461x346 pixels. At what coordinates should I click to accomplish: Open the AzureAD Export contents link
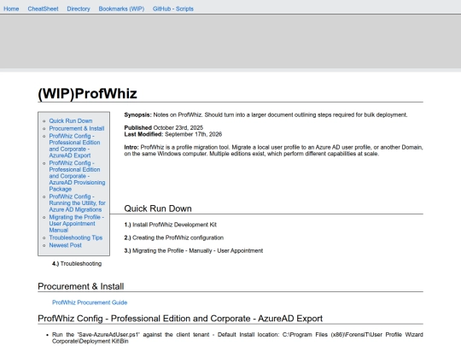[x=74, y=145]
